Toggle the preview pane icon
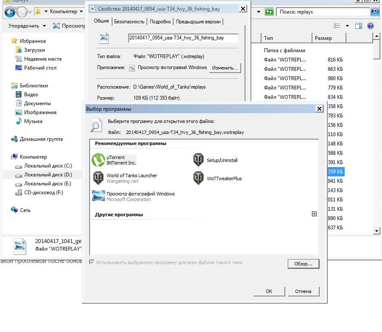 pyautogui.click(x=359, y=26)
